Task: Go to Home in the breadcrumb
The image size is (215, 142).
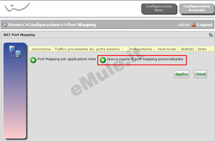Action: (14, 25)
